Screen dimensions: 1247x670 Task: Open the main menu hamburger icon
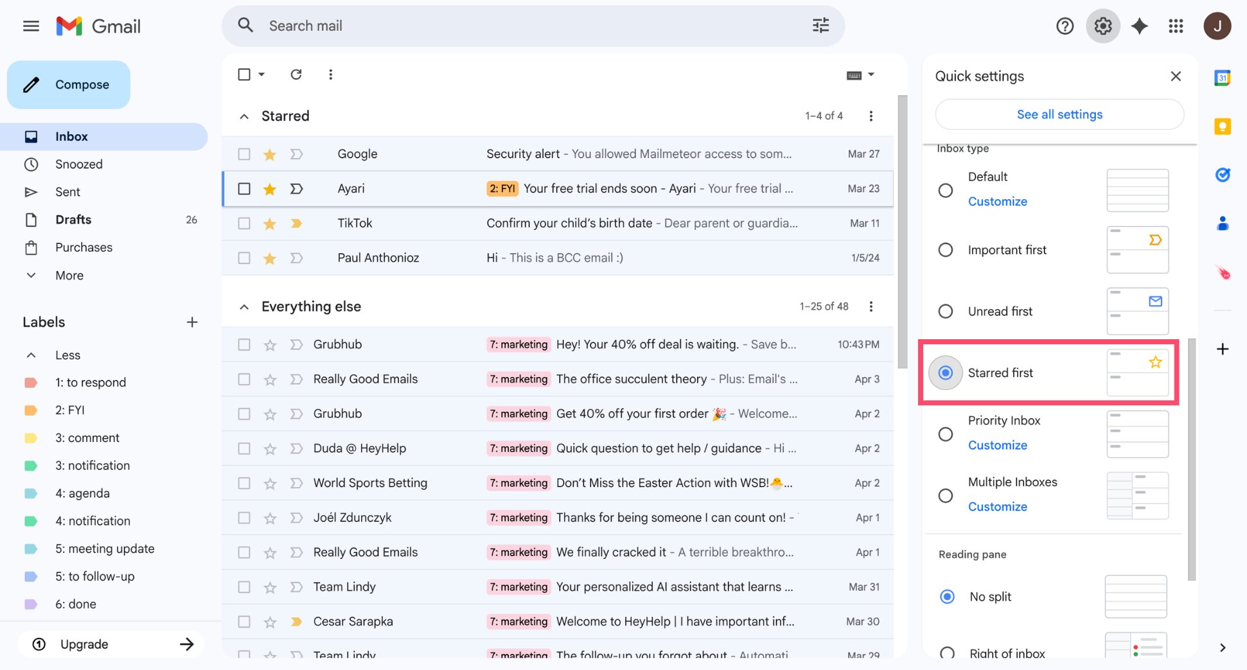pos(31,26)
